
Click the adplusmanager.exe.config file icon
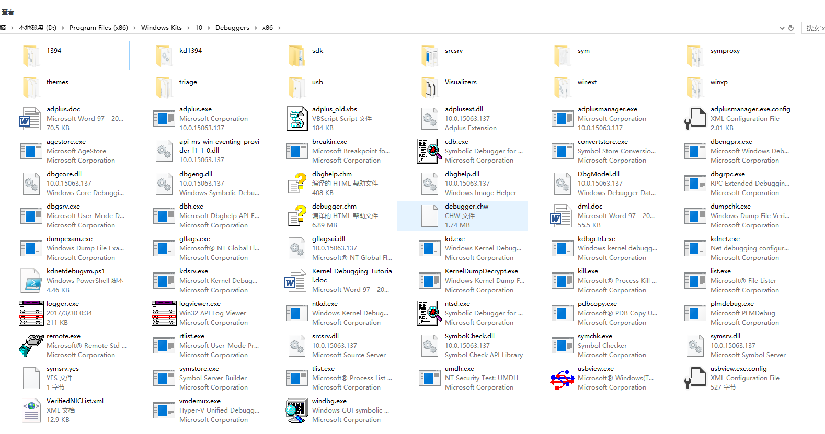tap(695, 119)
